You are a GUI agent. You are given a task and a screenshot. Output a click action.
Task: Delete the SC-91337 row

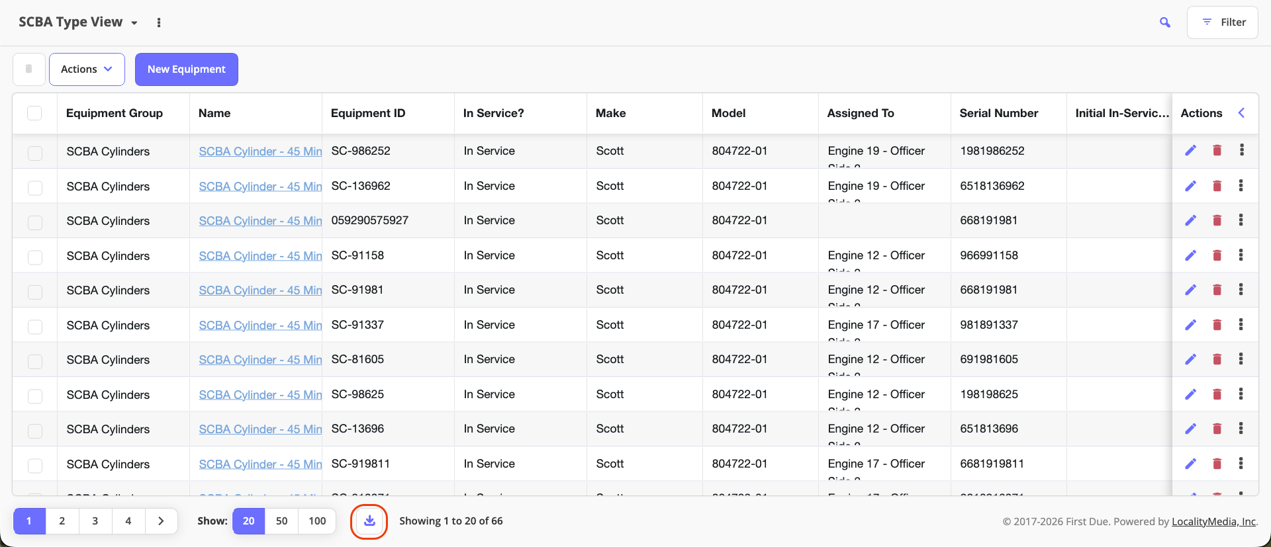(1217, 325)
